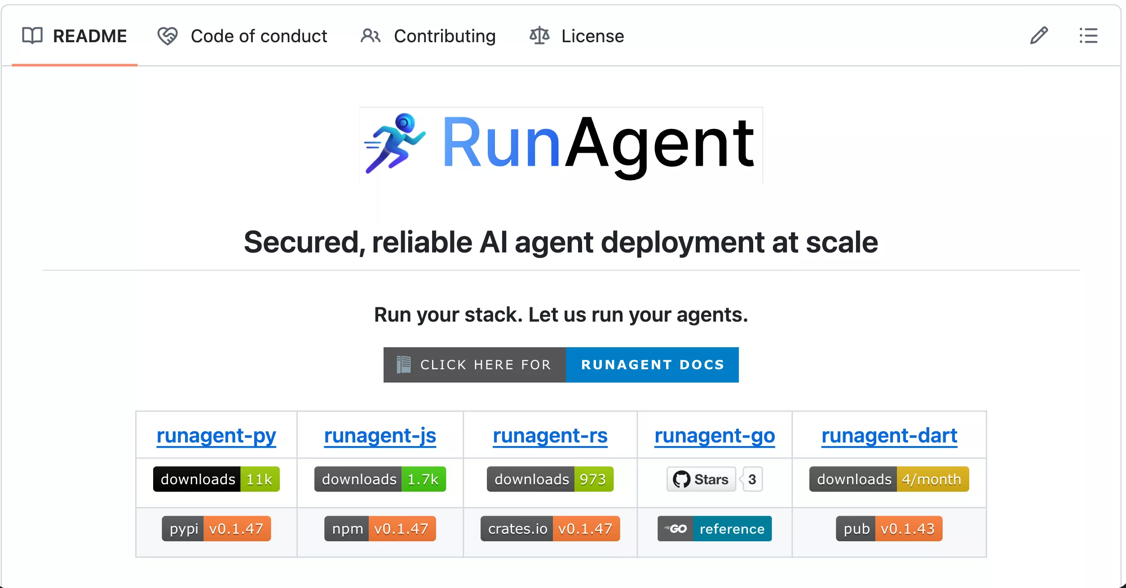
Task: Click the Go gopher icon on reference badge
Action: coord(676,529)
